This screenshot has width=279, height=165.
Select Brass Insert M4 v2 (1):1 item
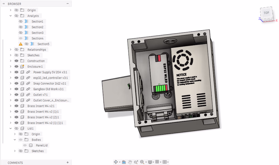[43, 112]
